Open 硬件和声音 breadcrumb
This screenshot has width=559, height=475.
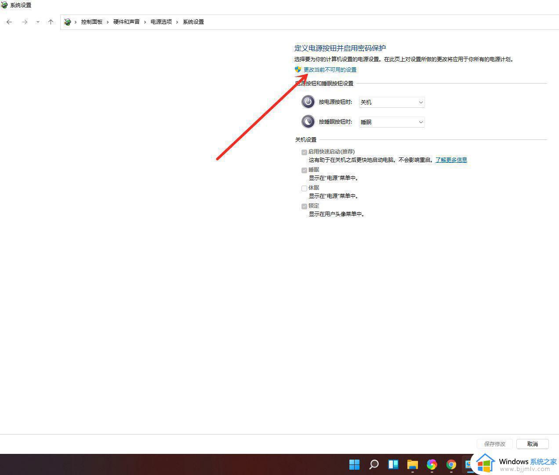point(126,22)
